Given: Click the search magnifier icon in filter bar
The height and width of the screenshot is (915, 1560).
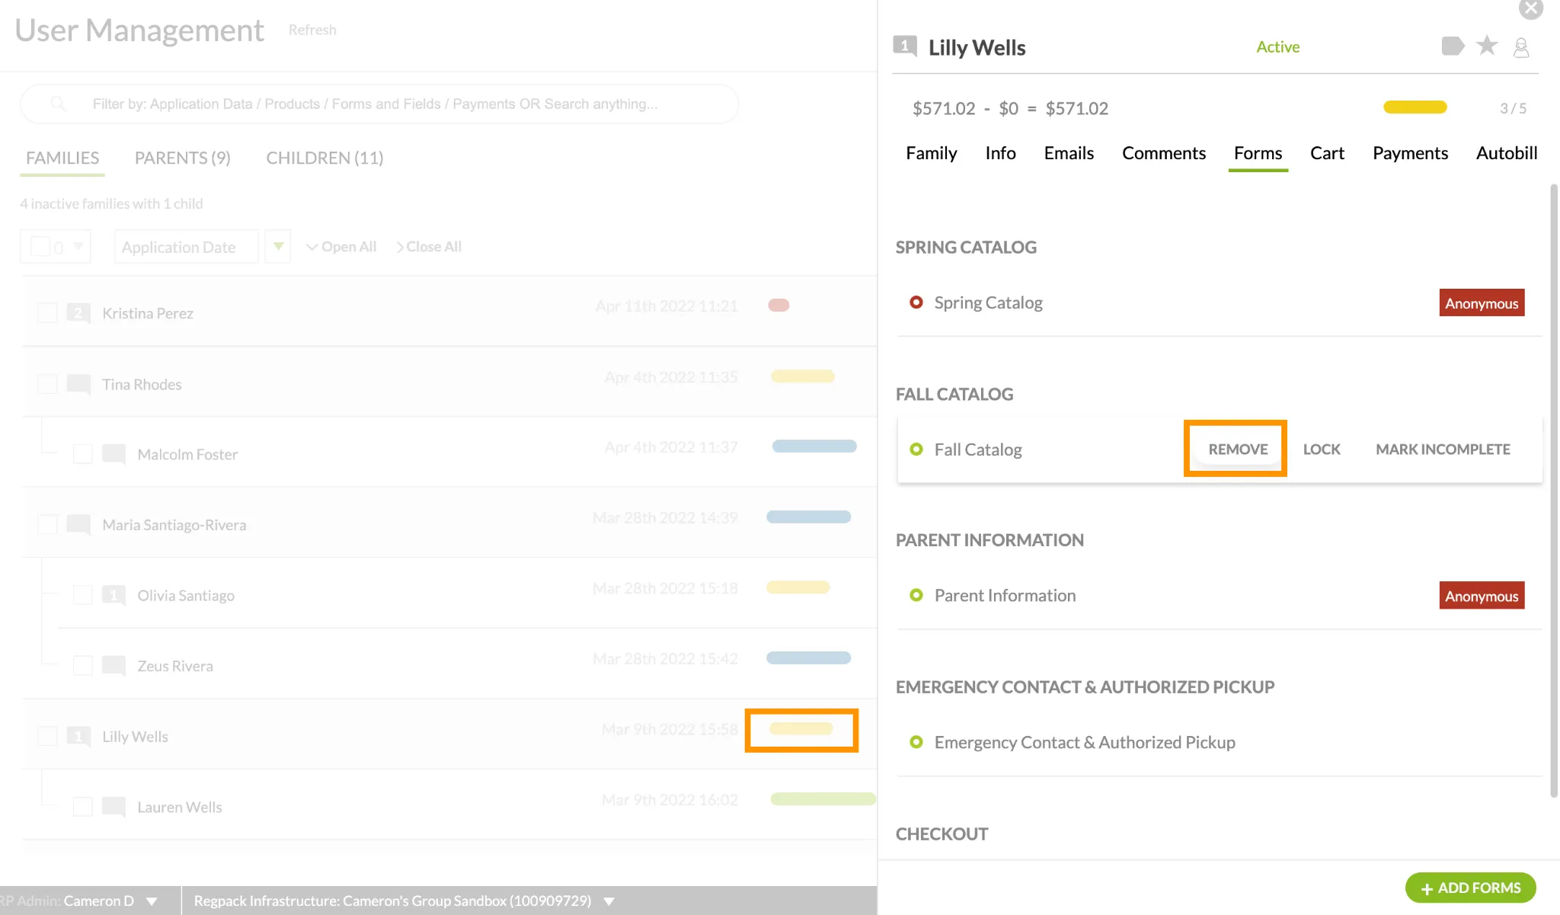Looking at the screenshot, I should (58, 104).
